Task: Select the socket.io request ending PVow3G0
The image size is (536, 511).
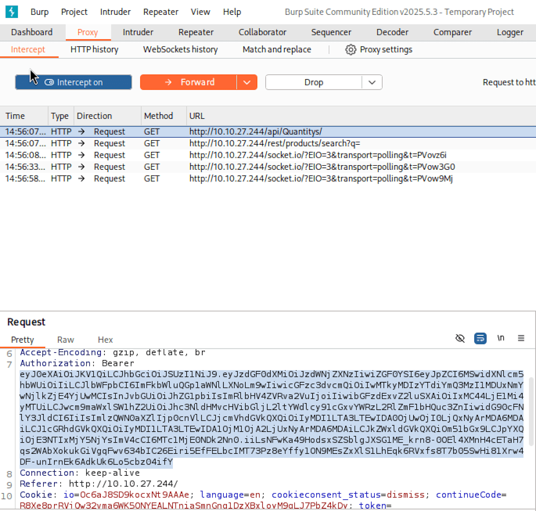Action: click(x=268, y=167)
